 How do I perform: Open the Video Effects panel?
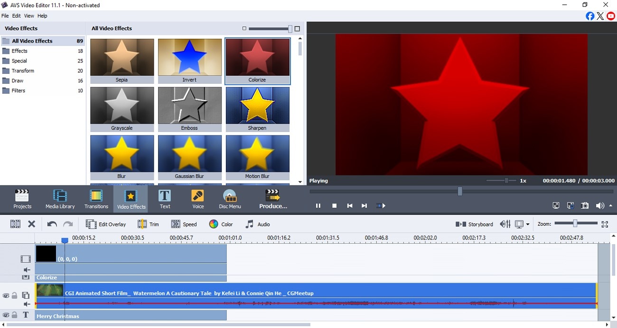coord(131,199)
